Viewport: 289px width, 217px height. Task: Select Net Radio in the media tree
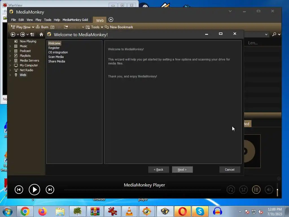26,70
